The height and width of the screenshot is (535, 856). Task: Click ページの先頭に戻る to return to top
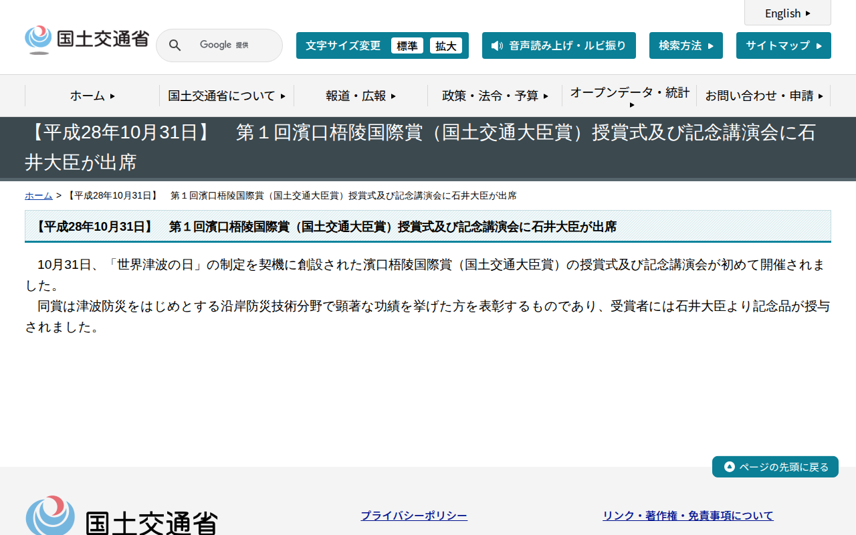point(775,466)
